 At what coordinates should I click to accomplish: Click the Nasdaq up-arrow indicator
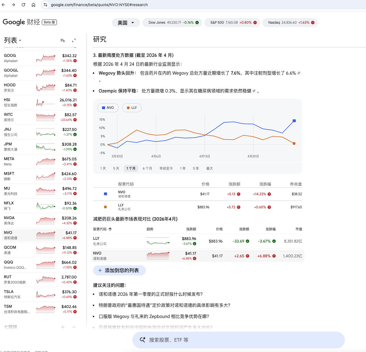point(313,23)
